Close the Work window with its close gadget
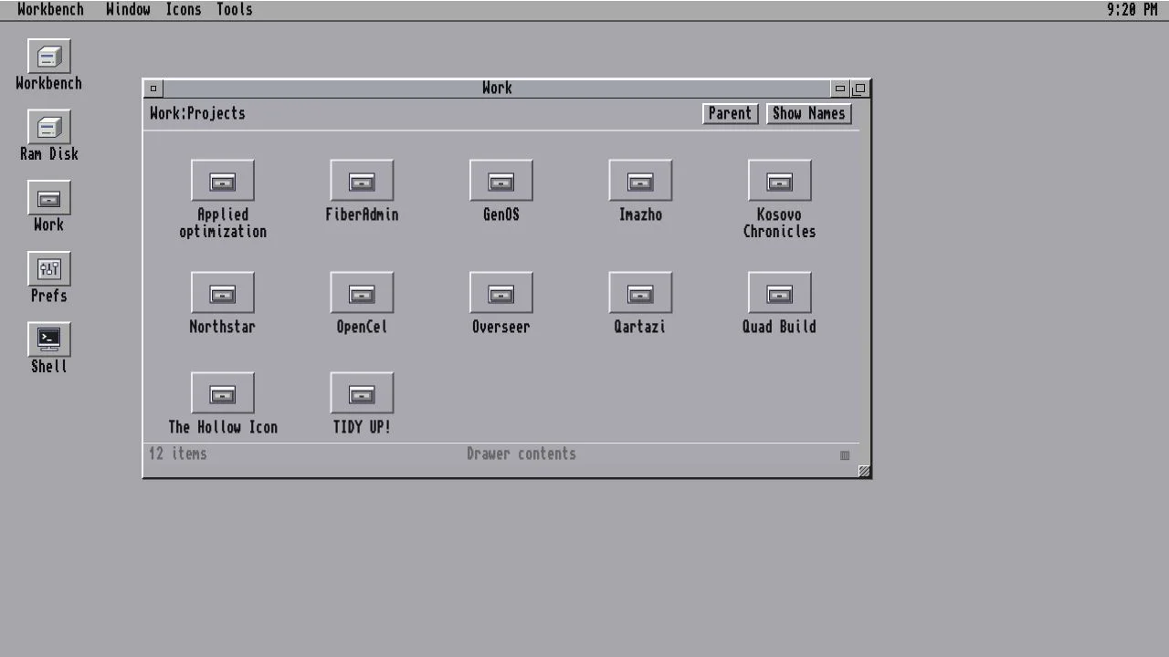1169x657 pixels. [x=153, y=89]
